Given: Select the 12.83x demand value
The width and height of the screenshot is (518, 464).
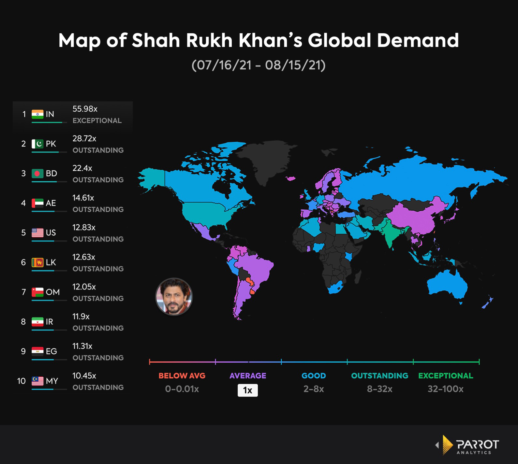Looking at the screenshot, I should pos(84,227).
